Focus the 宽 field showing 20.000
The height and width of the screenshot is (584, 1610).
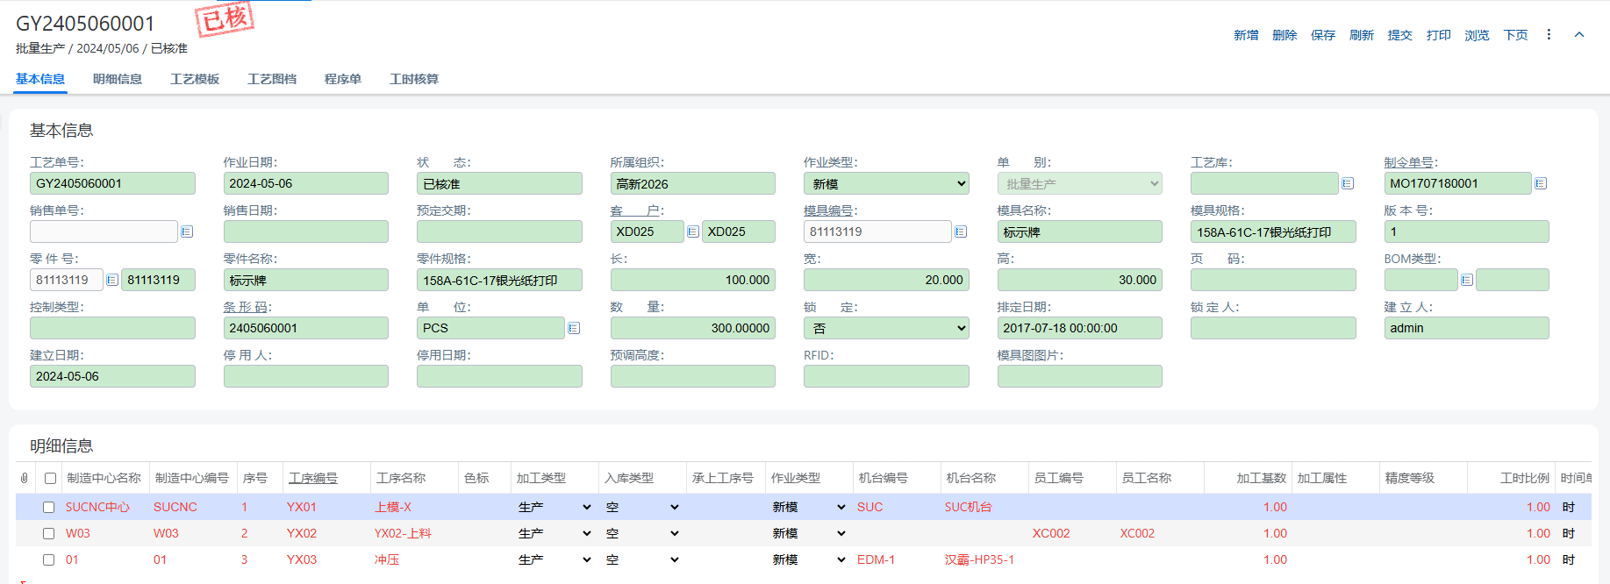[886, 280]
